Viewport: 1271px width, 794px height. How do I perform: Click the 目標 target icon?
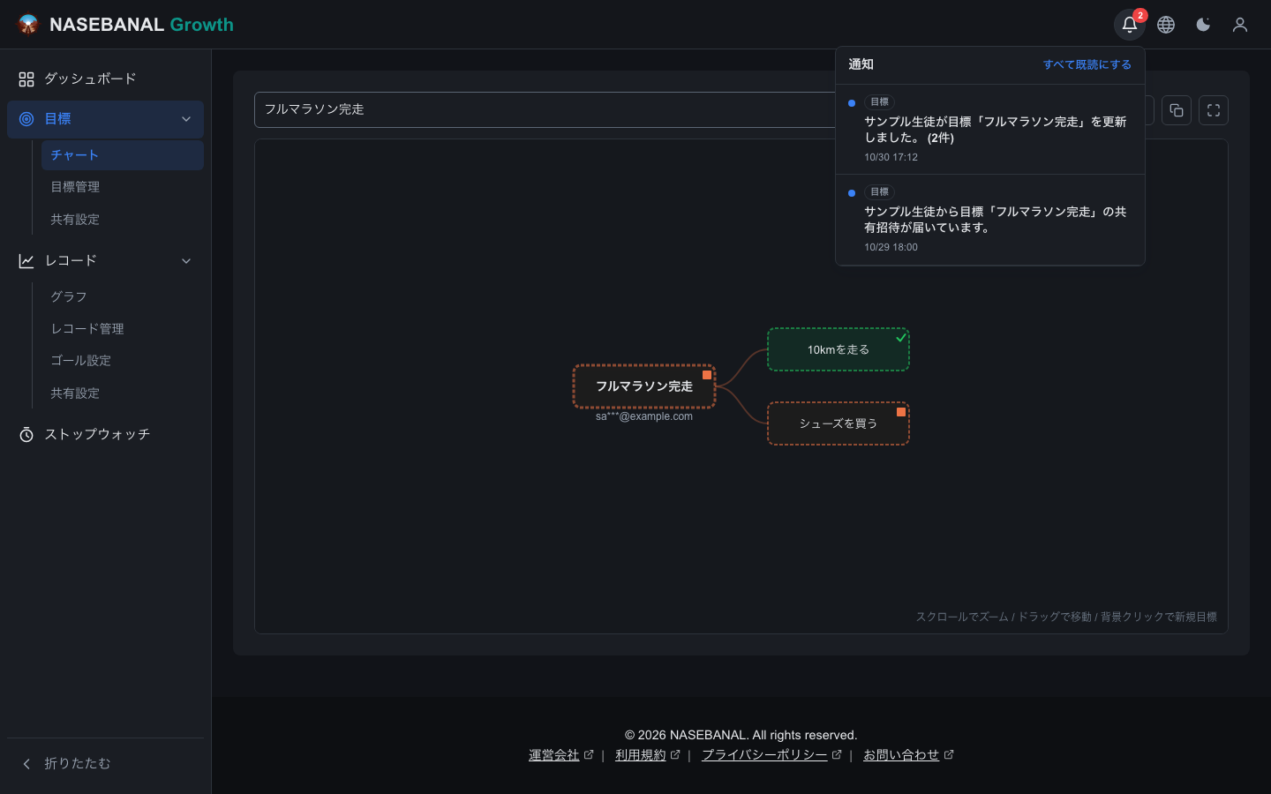[26, 119]
